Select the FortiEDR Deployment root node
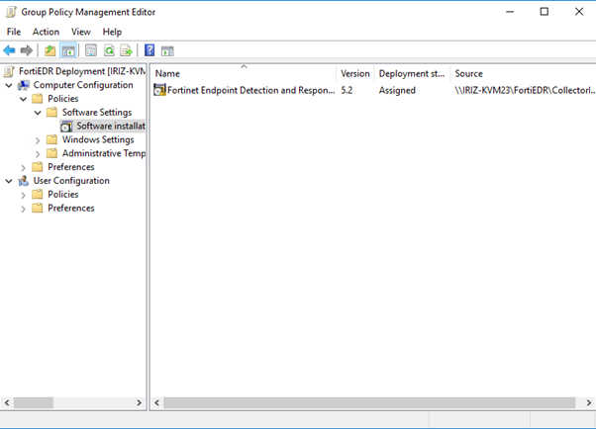This screenshot has height=429, width=596. 82,71
